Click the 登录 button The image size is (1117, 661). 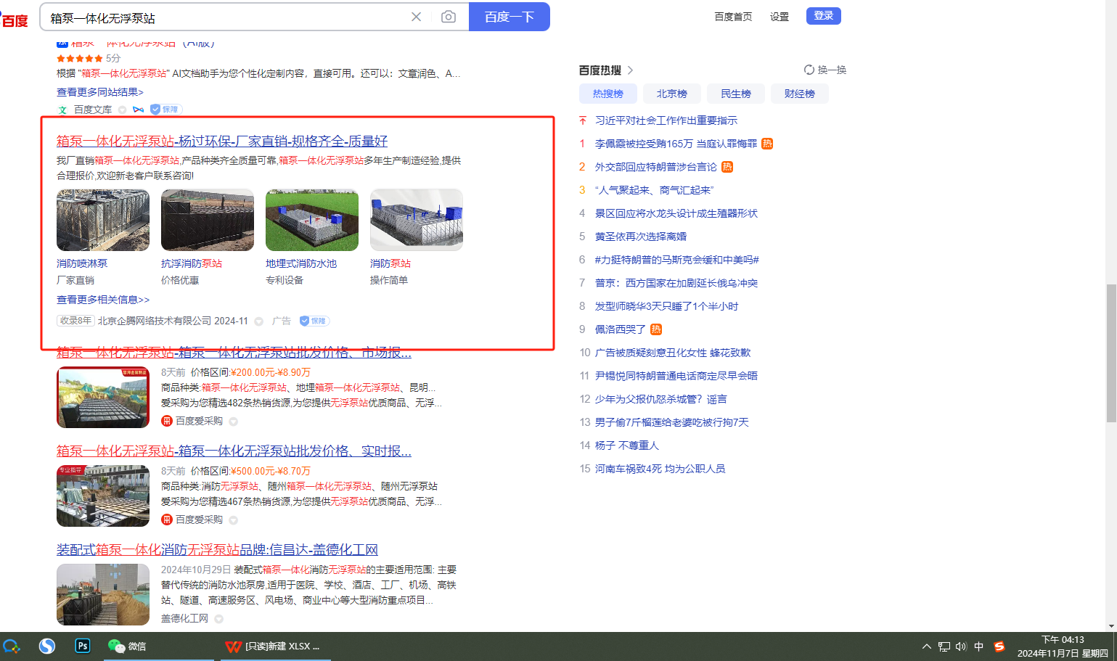tap(824, 16)
